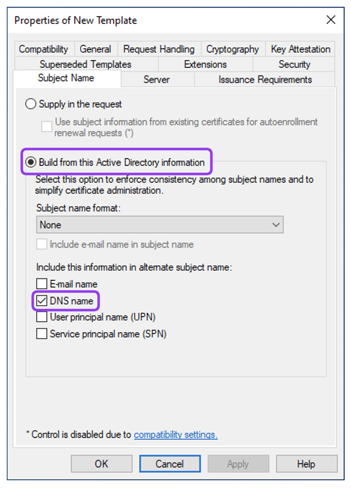The image size is (351, 490).
Task: Click the Cancel button
Action: [x=170, y=464]
